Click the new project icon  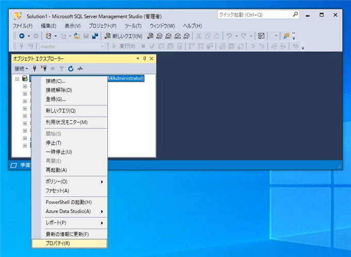[x=49, y=36]
